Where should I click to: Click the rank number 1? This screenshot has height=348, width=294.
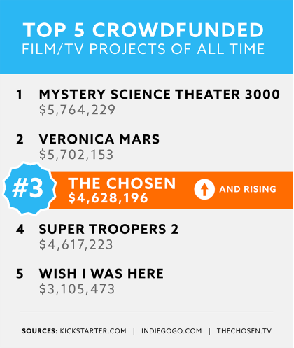20,95
